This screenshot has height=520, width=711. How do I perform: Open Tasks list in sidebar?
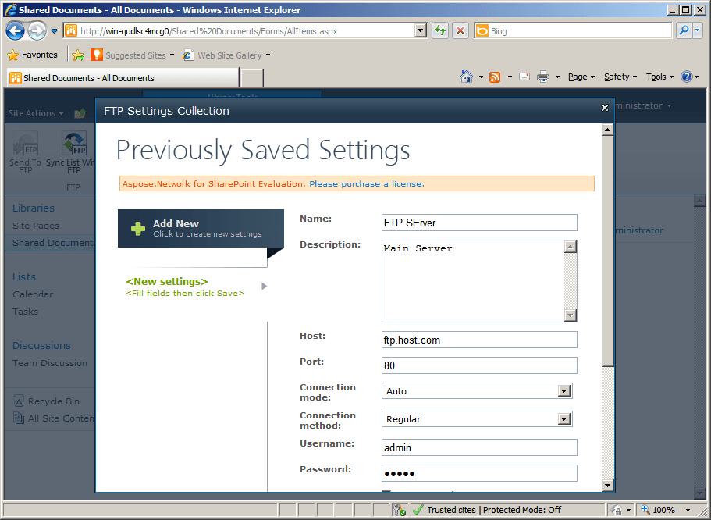point(26,312)
